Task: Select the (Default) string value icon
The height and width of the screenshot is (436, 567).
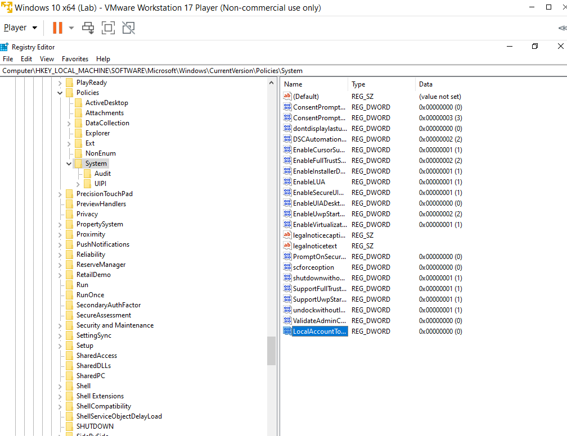Action: click(x=287, y=97)
